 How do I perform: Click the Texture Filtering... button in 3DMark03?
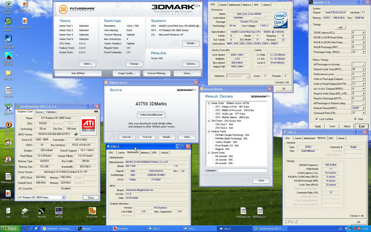(x=157, y=73)
